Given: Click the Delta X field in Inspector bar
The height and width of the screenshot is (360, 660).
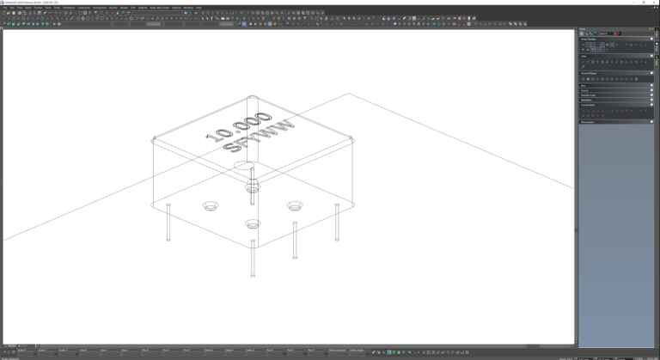Looking at the screenshot, I should [213, 354].
